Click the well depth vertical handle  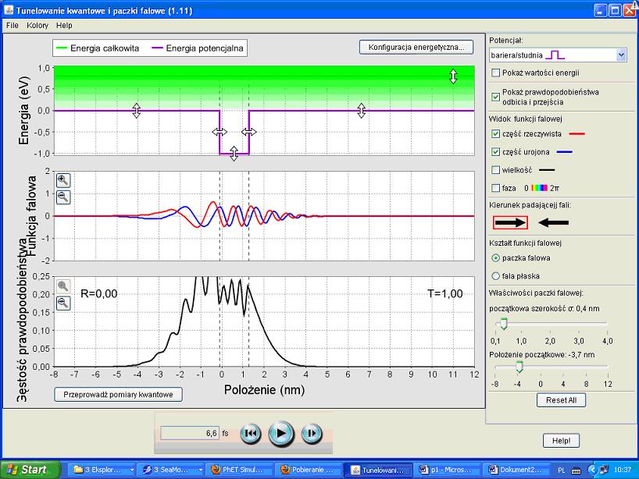234,154
